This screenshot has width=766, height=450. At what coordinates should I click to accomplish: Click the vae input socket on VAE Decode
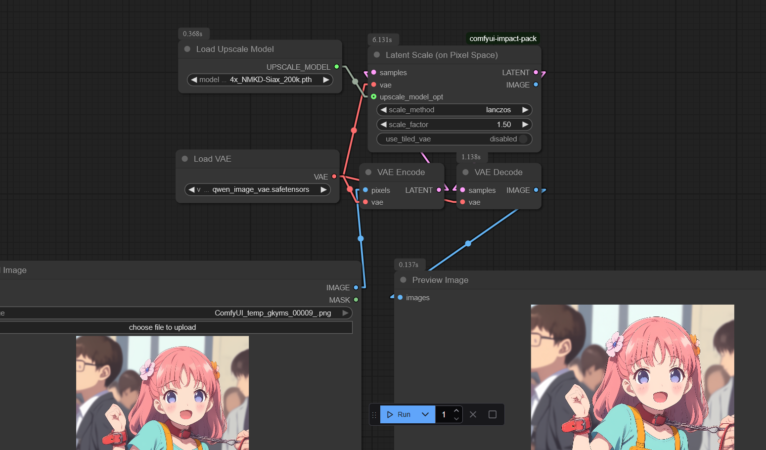[x=463, y=202]
